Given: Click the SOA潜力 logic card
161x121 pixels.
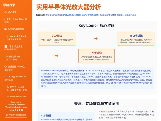Looking at the screenshot, I should pos(57,39).
